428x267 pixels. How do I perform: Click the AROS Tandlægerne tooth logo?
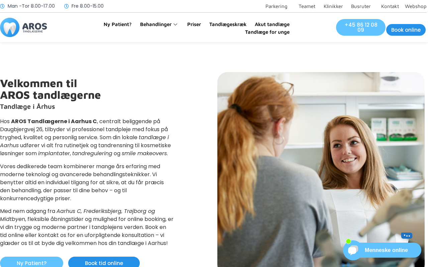tap(23, 27)
